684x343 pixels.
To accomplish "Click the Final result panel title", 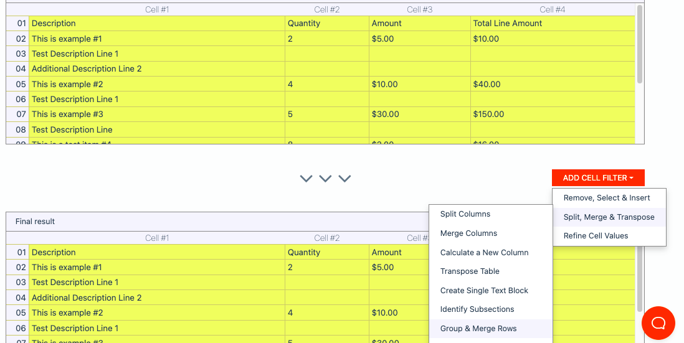I will pos(35,222).
